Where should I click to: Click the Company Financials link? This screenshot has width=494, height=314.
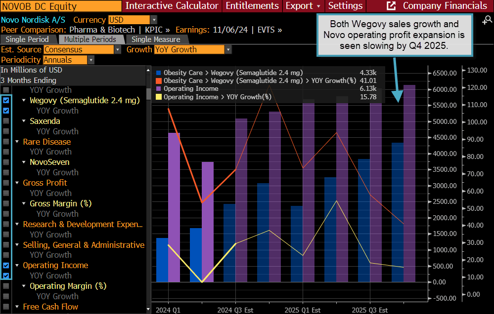pos(445,5)
